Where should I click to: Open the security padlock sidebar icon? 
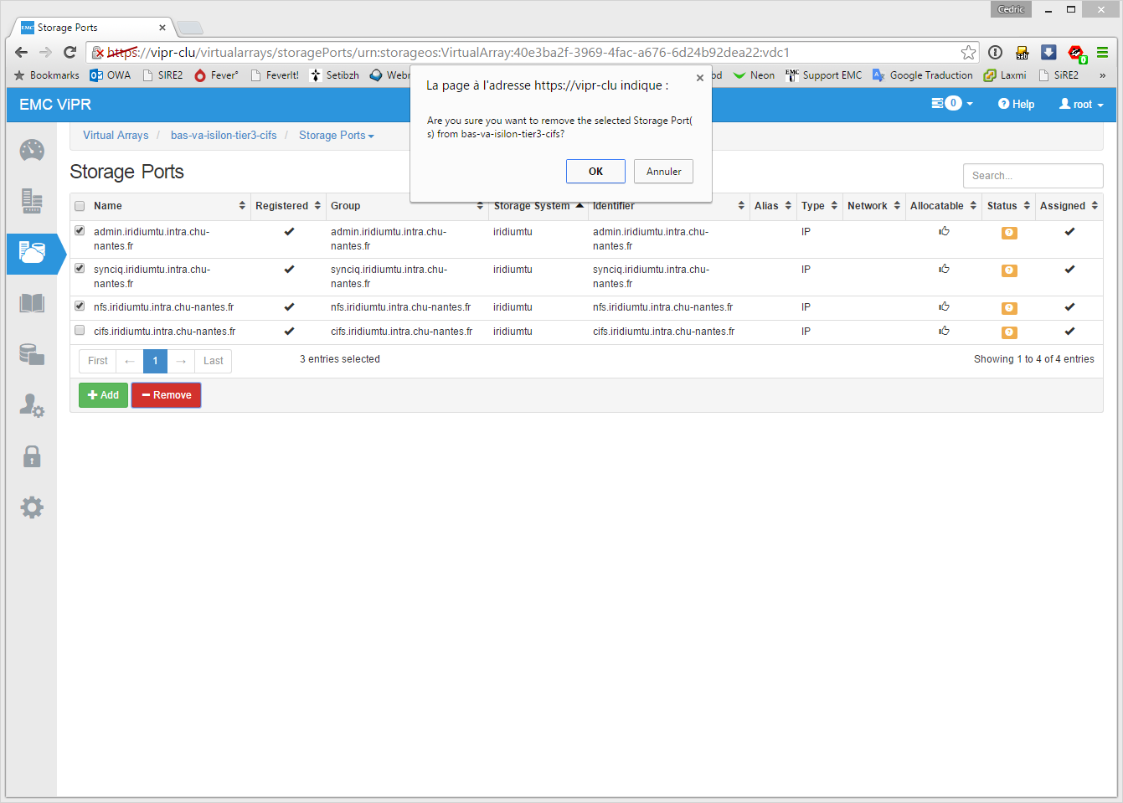coord(32,456)
